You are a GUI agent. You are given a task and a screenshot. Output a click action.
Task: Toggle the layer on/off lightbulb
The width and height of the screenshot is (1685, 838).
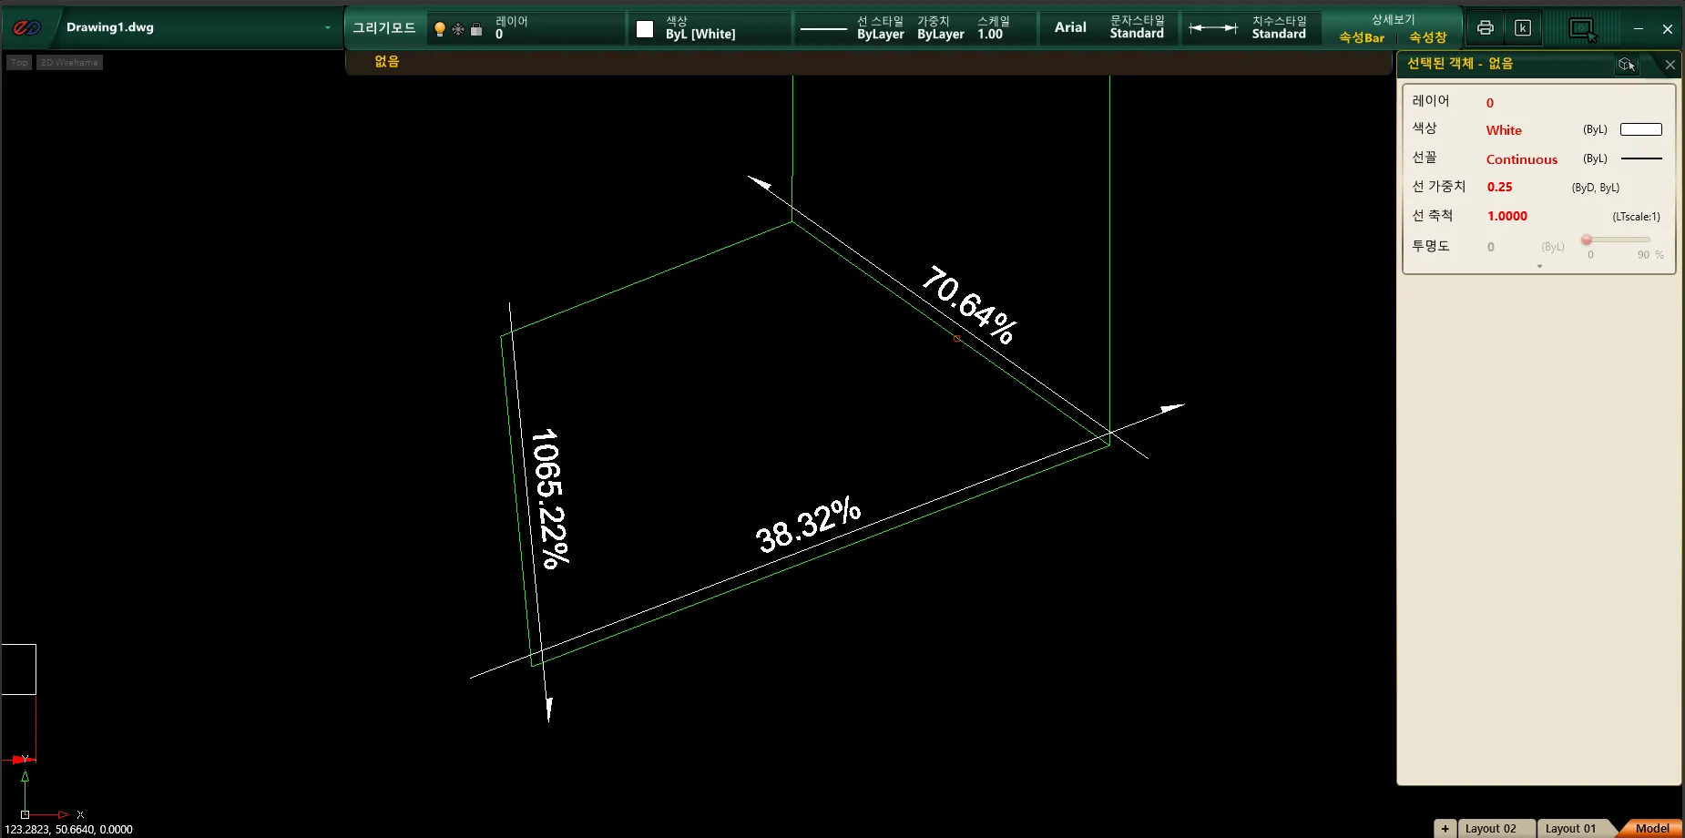point(440,29)
